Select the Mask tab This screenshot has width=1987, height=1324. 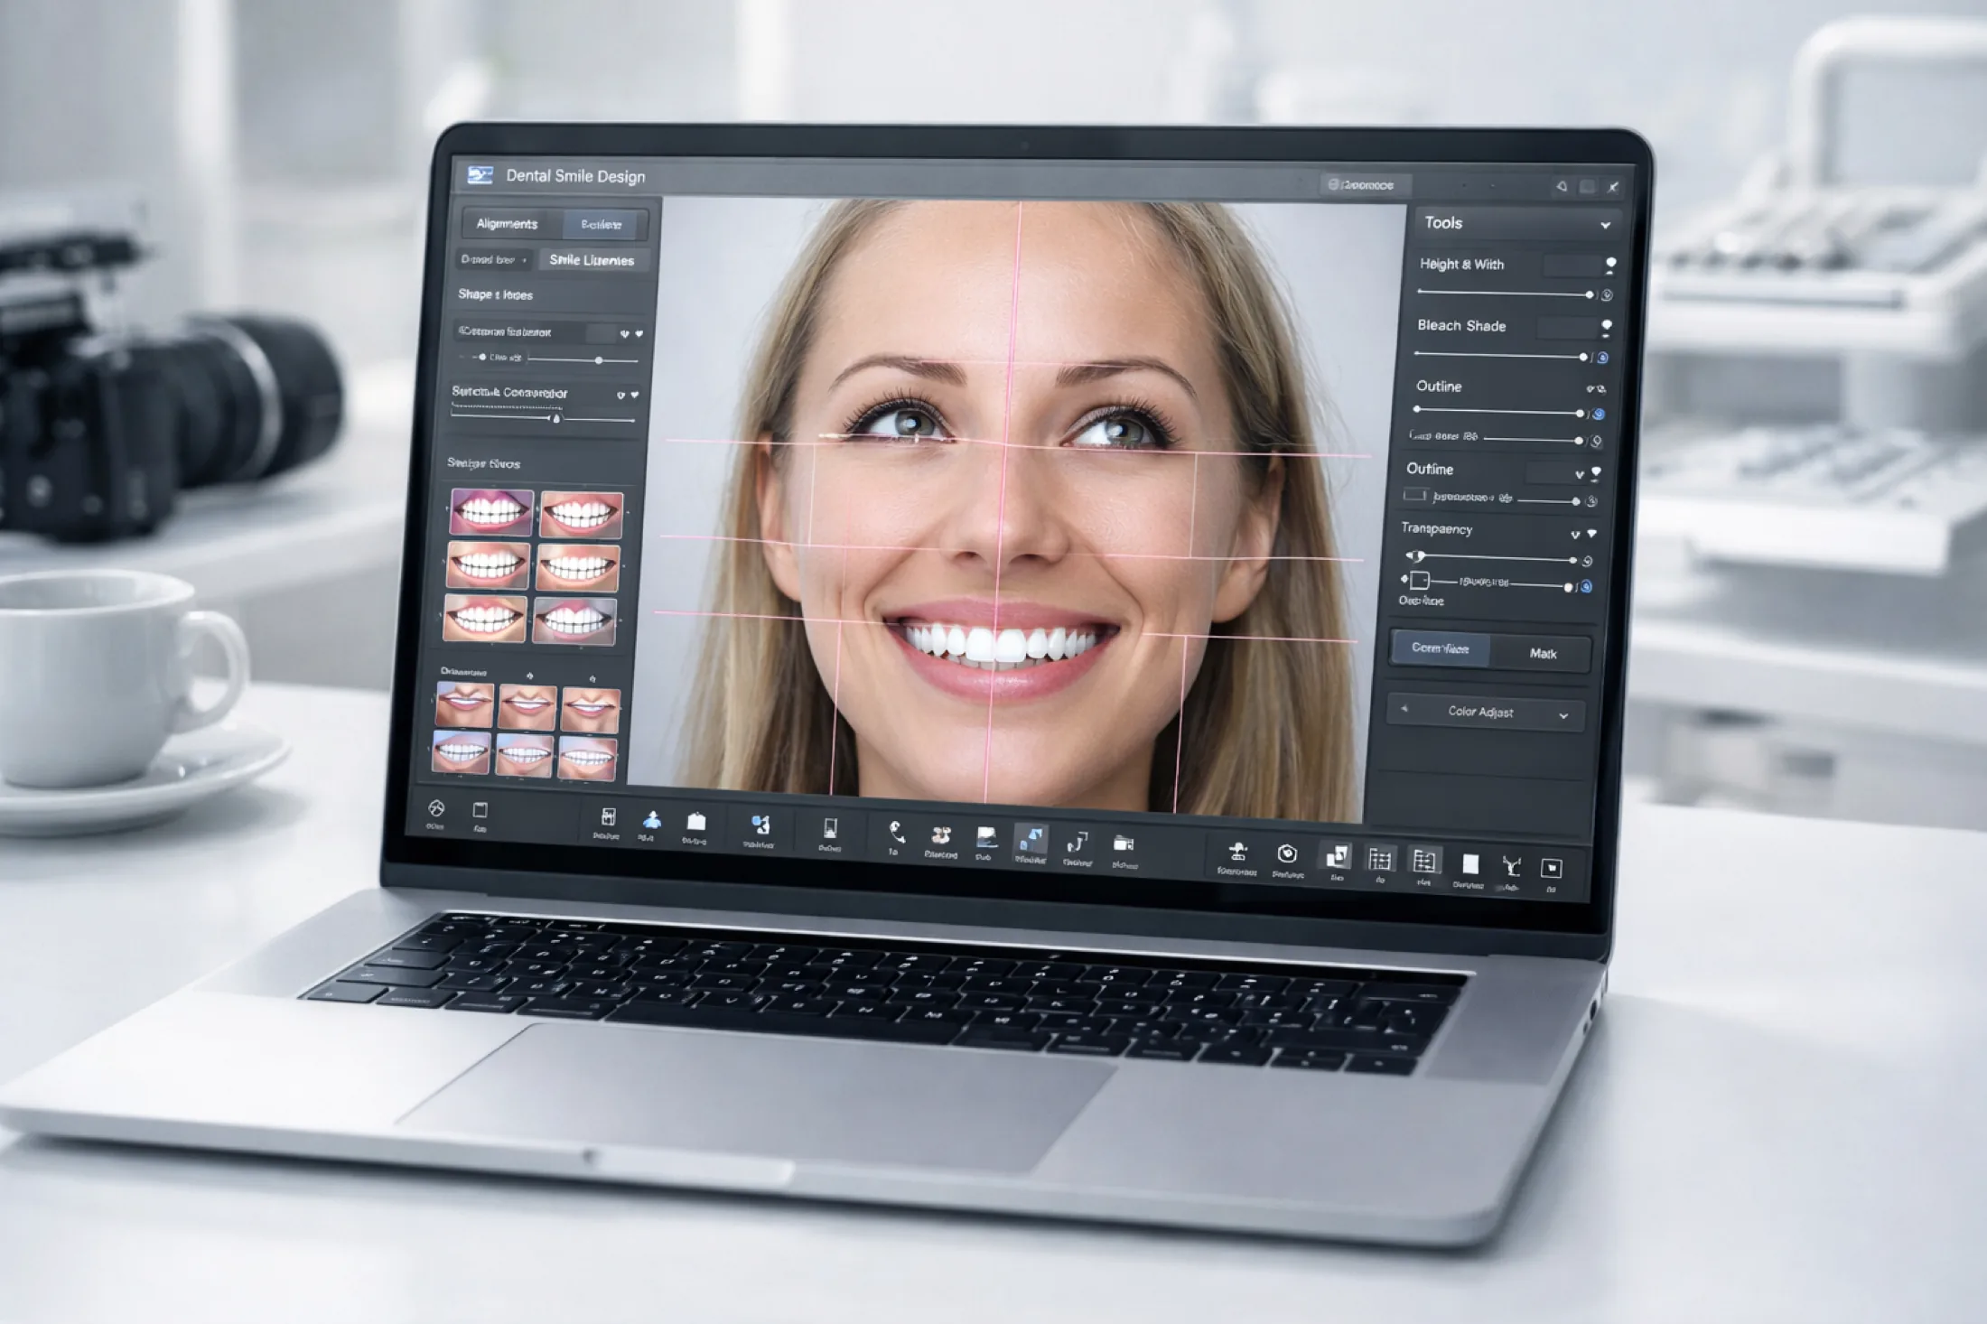click(1542, 653)
